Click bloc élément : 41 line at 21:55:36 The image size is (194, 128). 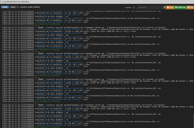[35, 94]
